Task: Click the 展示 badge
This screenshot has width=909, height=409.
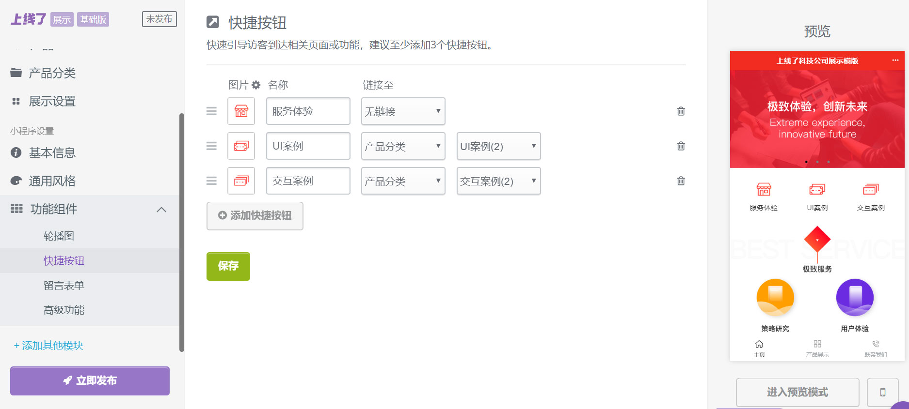Action: 62,20
